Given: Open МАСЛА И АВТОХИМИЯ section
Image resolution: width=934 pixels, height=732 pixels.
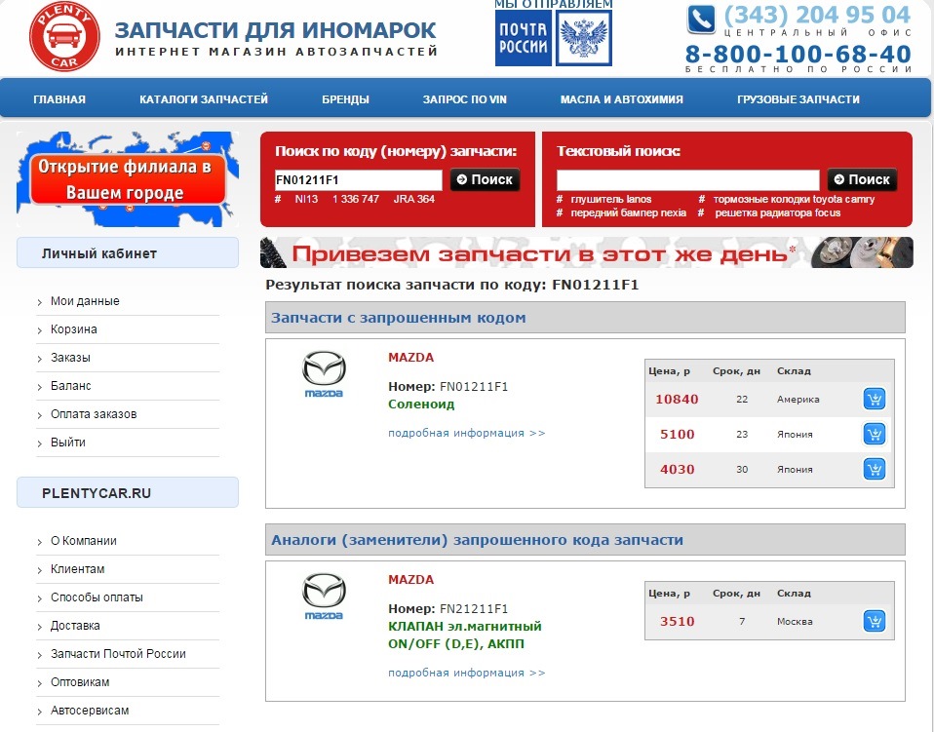Looking at the screenshot, I should pos(622,99).
